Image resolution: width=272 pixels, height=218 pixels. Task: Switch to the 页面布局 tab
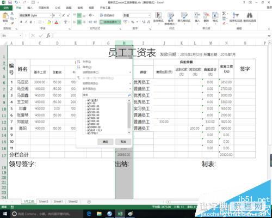click(x=44, y=8)
